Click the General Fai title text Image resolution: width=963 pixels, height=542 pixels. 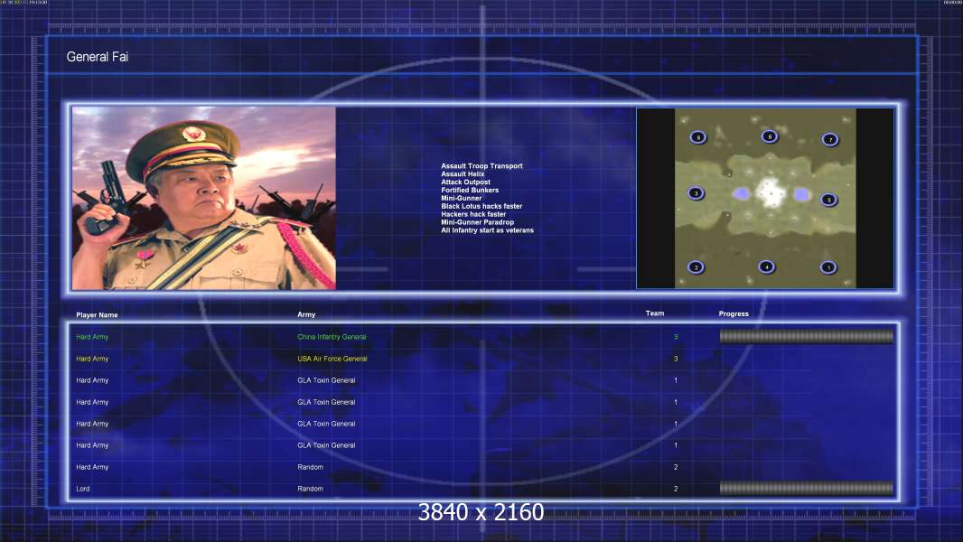click(97, 57)
